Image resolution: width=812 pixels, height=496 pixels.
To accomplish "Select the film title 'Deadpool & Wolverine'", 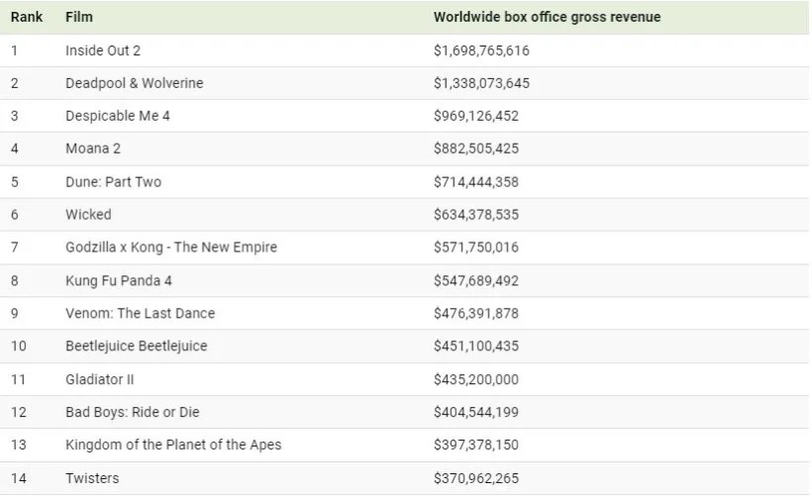I will click(x=134, y=83).
